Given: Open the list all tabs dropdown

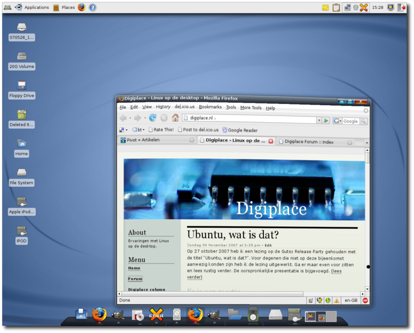Looking at the screenshot, I should (367, 143).
